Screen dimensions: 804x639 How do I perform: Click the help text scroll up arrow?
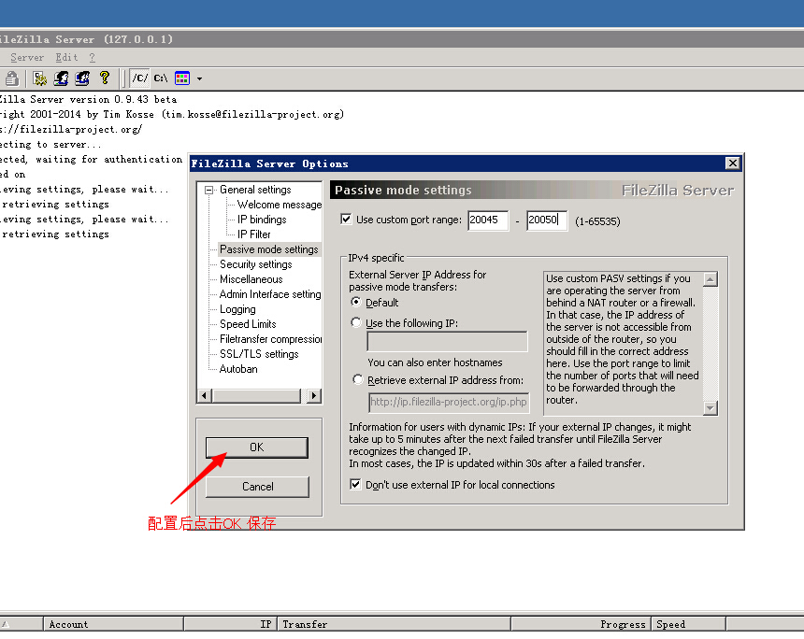(711, 279)
